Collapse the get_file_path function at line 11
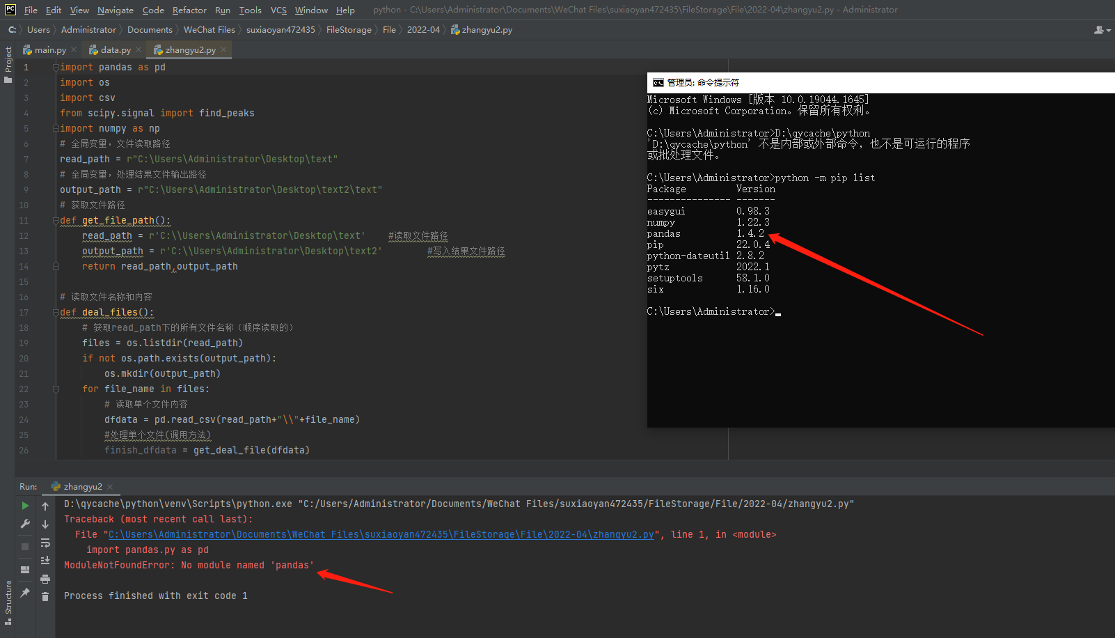Image resolution: width=1115 pixels, height=638 pixels. pos(56,220)
